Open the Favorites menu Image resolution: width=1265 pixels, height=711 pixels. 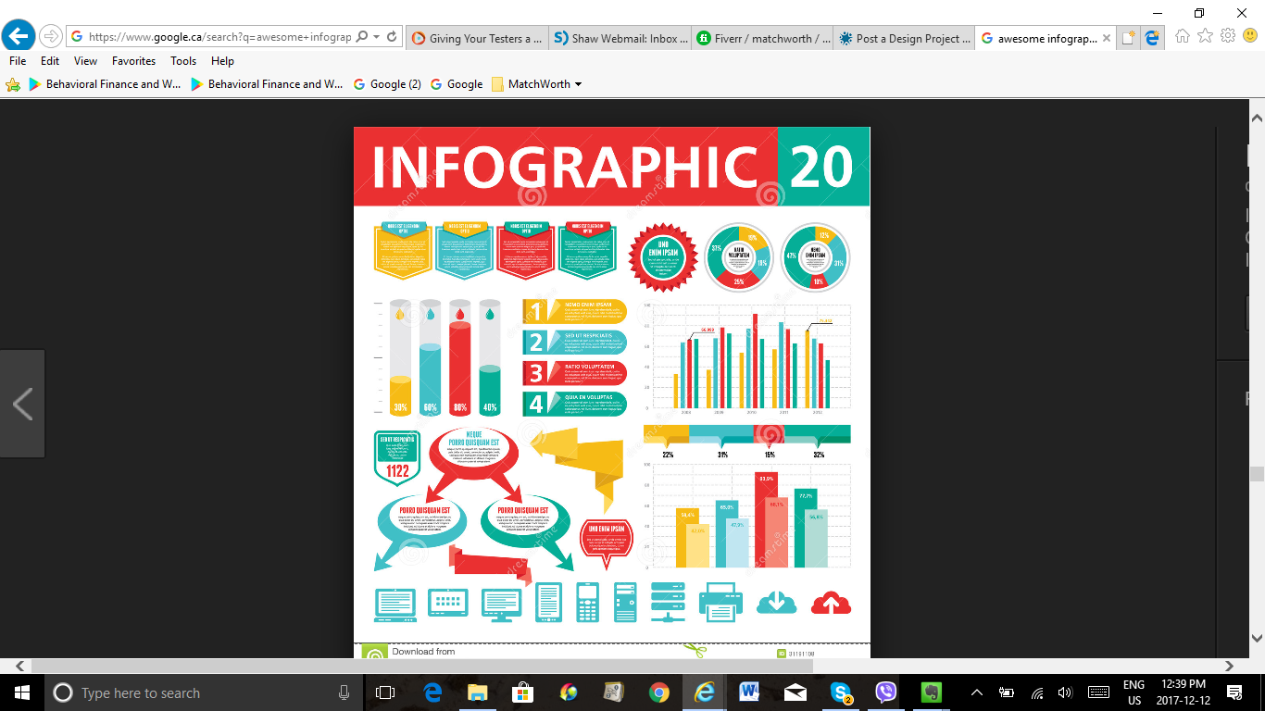[x=133, y=61]
